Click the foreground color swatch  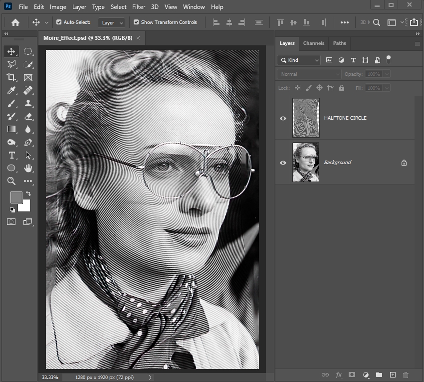point(16,197)
